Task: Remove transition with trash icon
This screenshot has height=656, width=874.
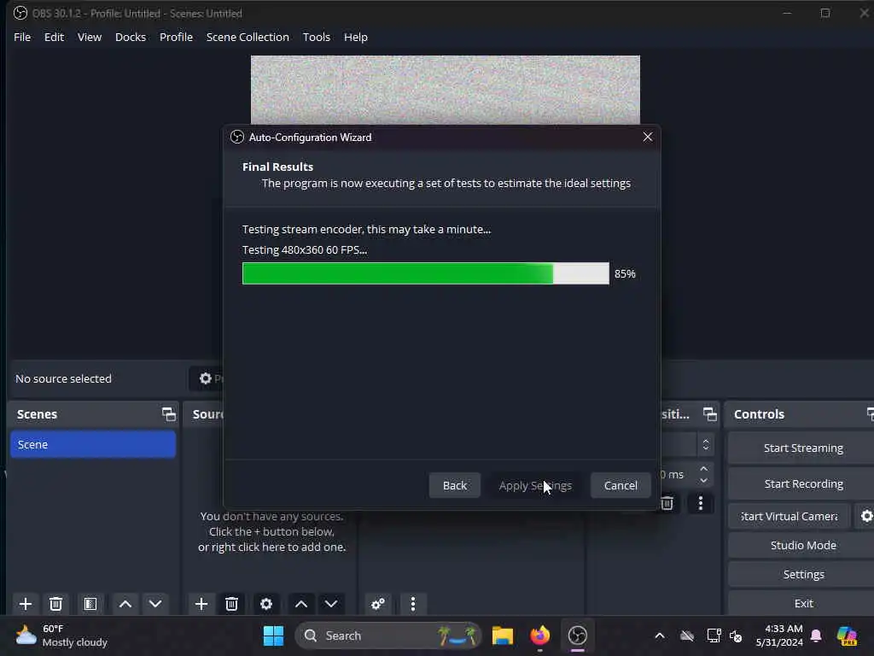Action: pyautogui.click(x=667, y=503)
